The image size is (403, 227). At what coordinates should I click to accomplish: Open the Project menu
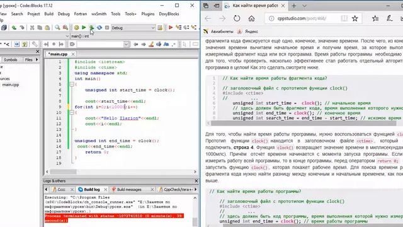coord(33,14)
